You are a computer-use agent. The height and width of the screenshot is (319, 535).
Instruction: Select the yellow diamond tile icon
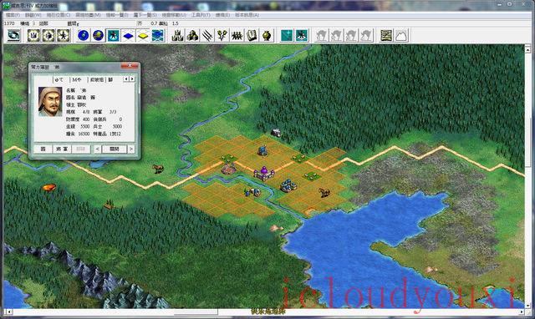(x=143, y=35)
